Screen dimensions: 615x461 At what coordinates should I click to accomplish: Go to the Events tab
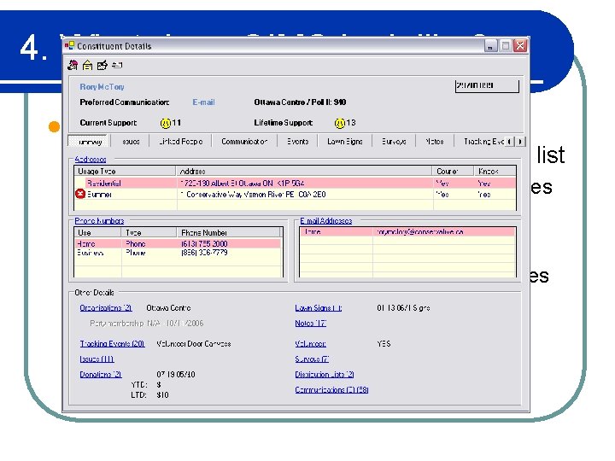point(297,142)
